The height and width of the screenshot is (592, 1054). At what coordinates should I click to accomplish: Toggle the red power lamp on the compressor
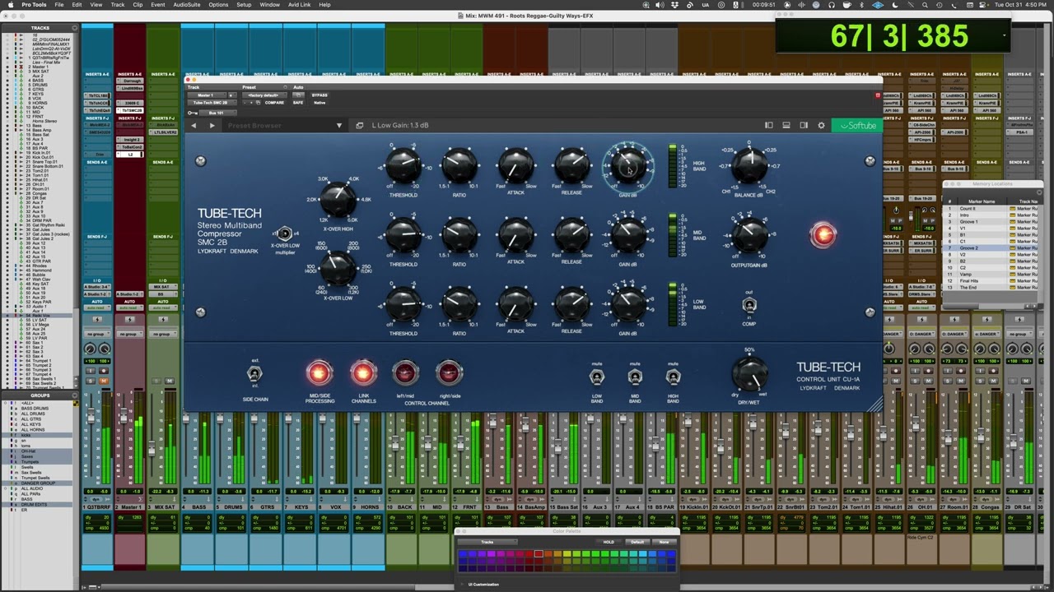click(x=823, y=235)
